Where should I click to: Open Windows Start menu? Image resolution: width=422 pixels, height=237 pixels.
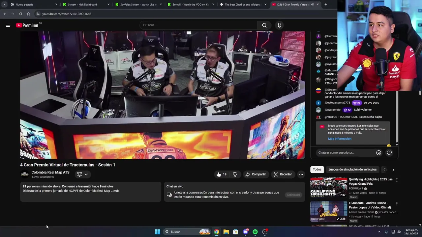click(157, 232)
